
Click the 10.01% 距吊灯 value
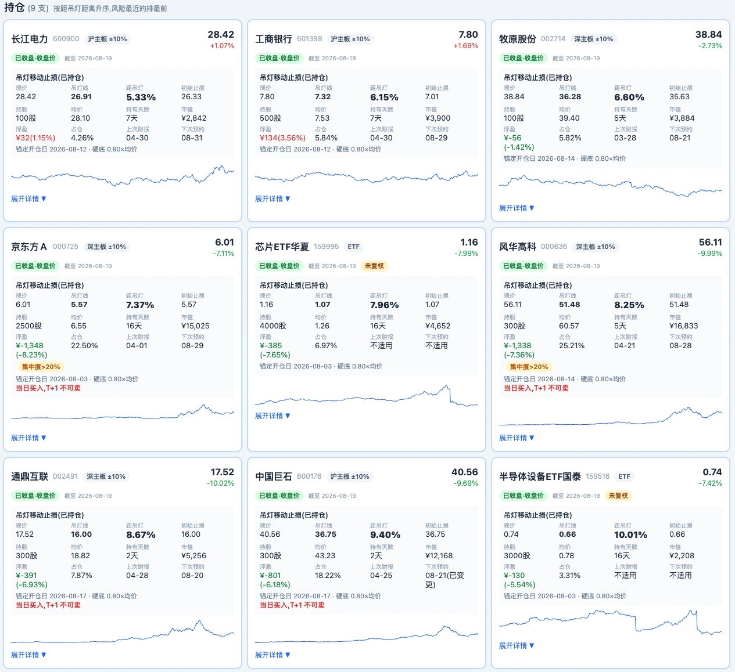click(x=630, y=535)
